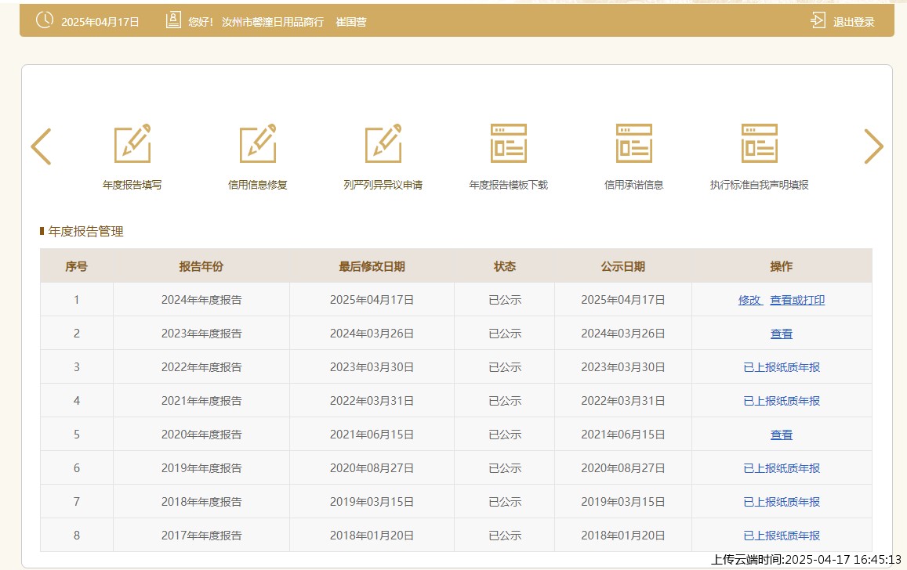Click the 序号 column header

pyautogui.click(x=76, y=266)
